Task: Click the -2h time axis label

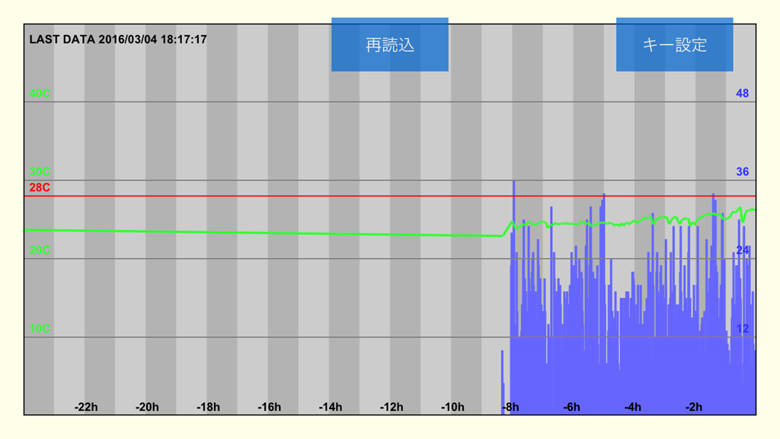Action: (x=694, y=407)
